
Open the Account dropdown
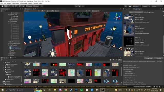tap(137, 6)
